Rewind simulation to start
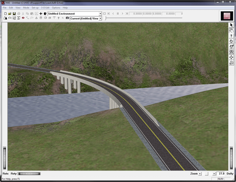This screenshot has width=236, height=182. 109,14
